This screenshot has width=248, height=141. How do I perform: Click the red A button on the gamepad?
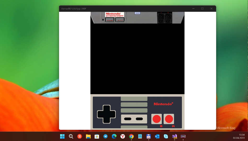(x=169, y=119)
